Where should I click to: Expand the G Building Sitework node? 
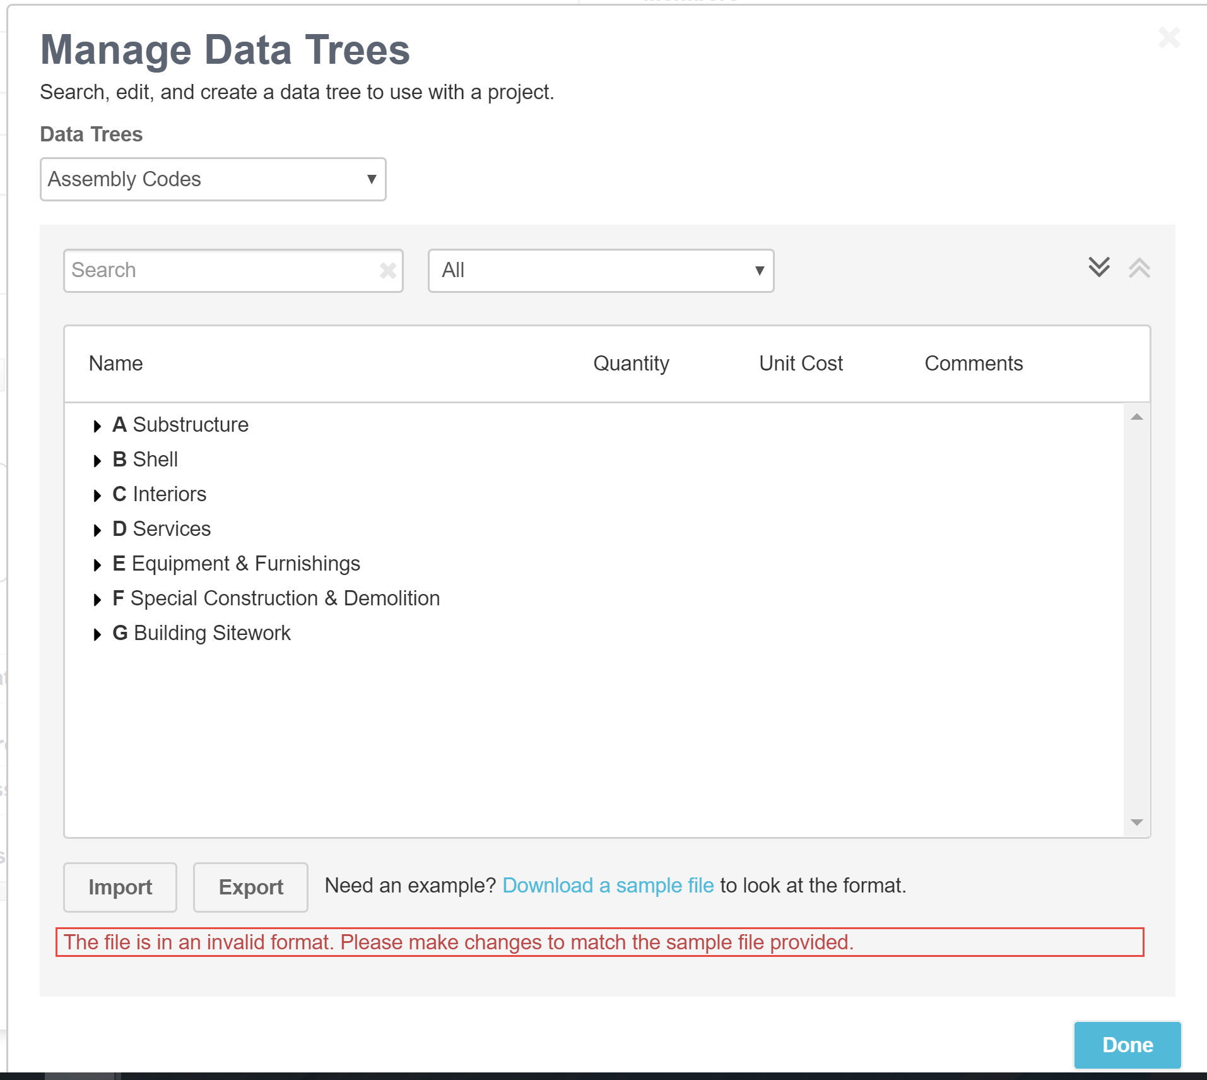click(x=97, y=634)
